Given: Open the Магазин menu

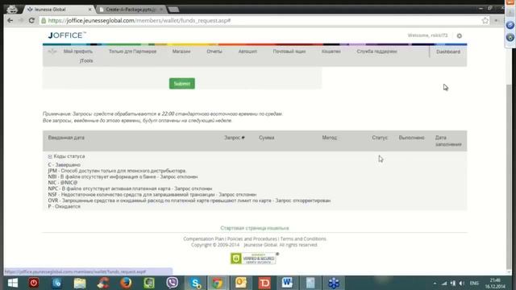Looking at the screenshot, I should pyautogui.click(x=181, y=52).
